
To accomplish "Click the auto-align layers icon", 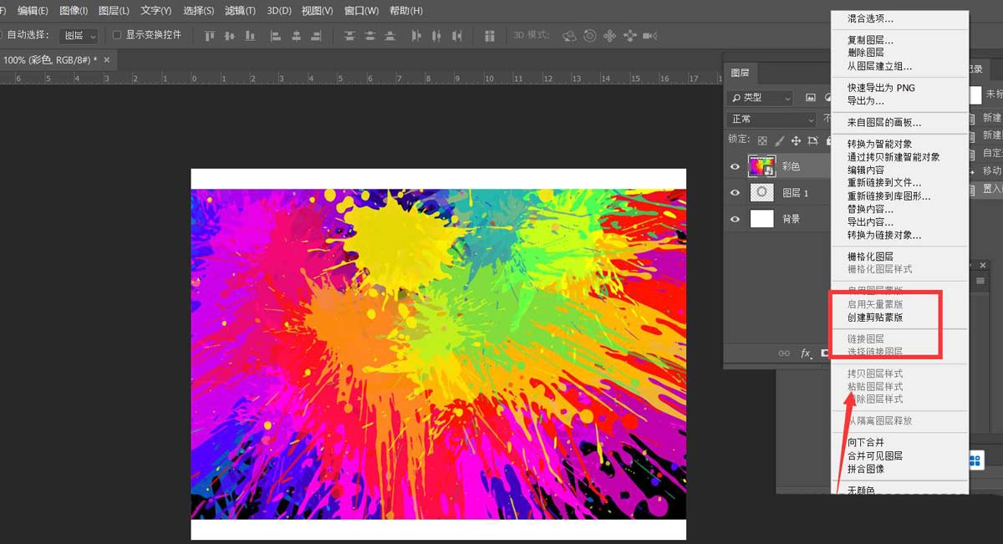I will point(490,35).
